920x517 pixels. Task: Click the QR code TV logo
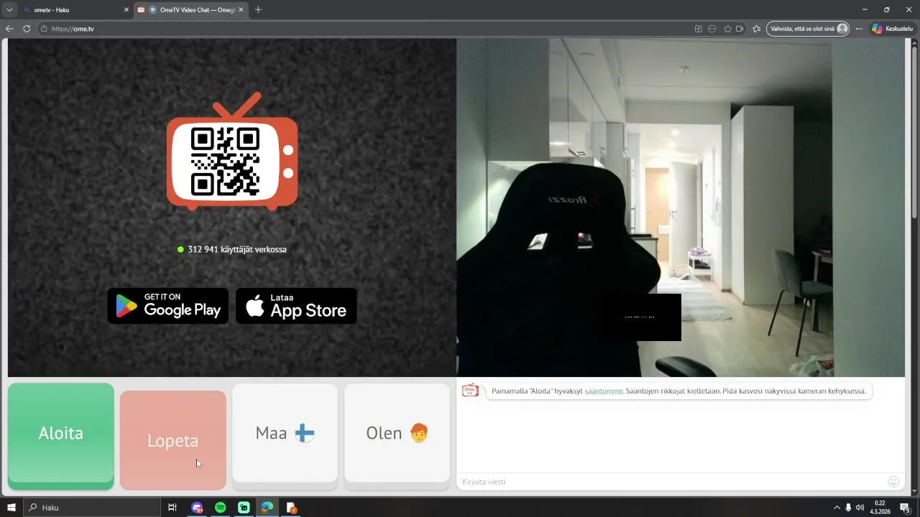tap(232, 152)
